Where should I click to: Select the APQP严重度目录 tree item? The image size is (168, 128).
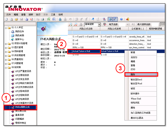pyautogui.click(x=23, y=71)
